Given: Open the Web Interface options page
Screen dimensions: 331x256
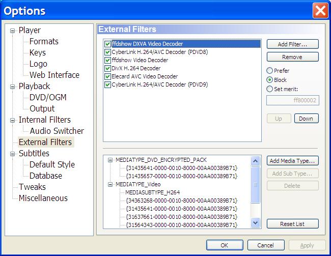Looking at the screenshot, I should (x=54, y=75).
